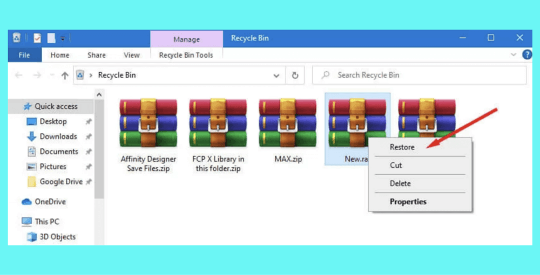Maximize the Recycle Bin window
Screen dimensions: 540x275
pyautogui.click(x=491, y=38)
